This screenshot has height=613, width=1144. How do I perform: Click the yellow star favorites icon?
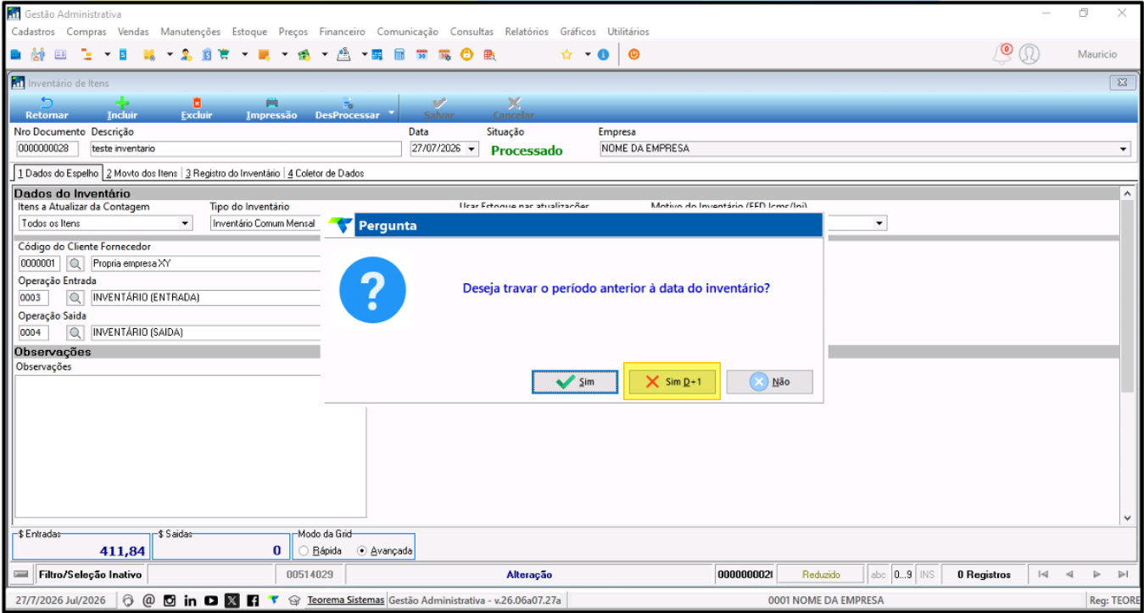(x=566, y=54)
